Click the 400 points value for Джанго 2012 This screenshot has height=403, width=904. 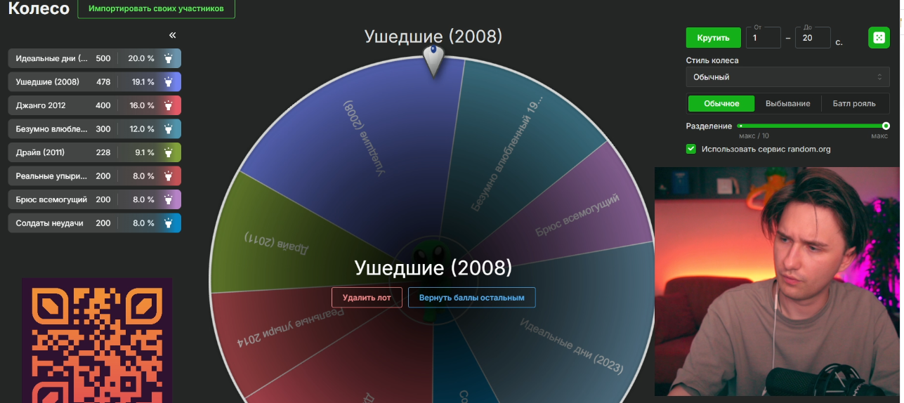pos(103,105)
